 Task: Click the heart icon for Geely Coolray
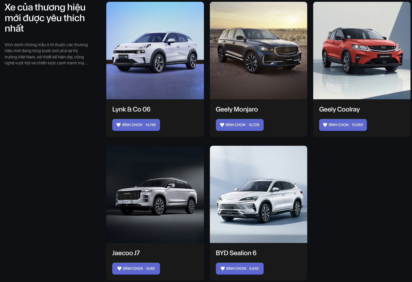click(325, 125)
